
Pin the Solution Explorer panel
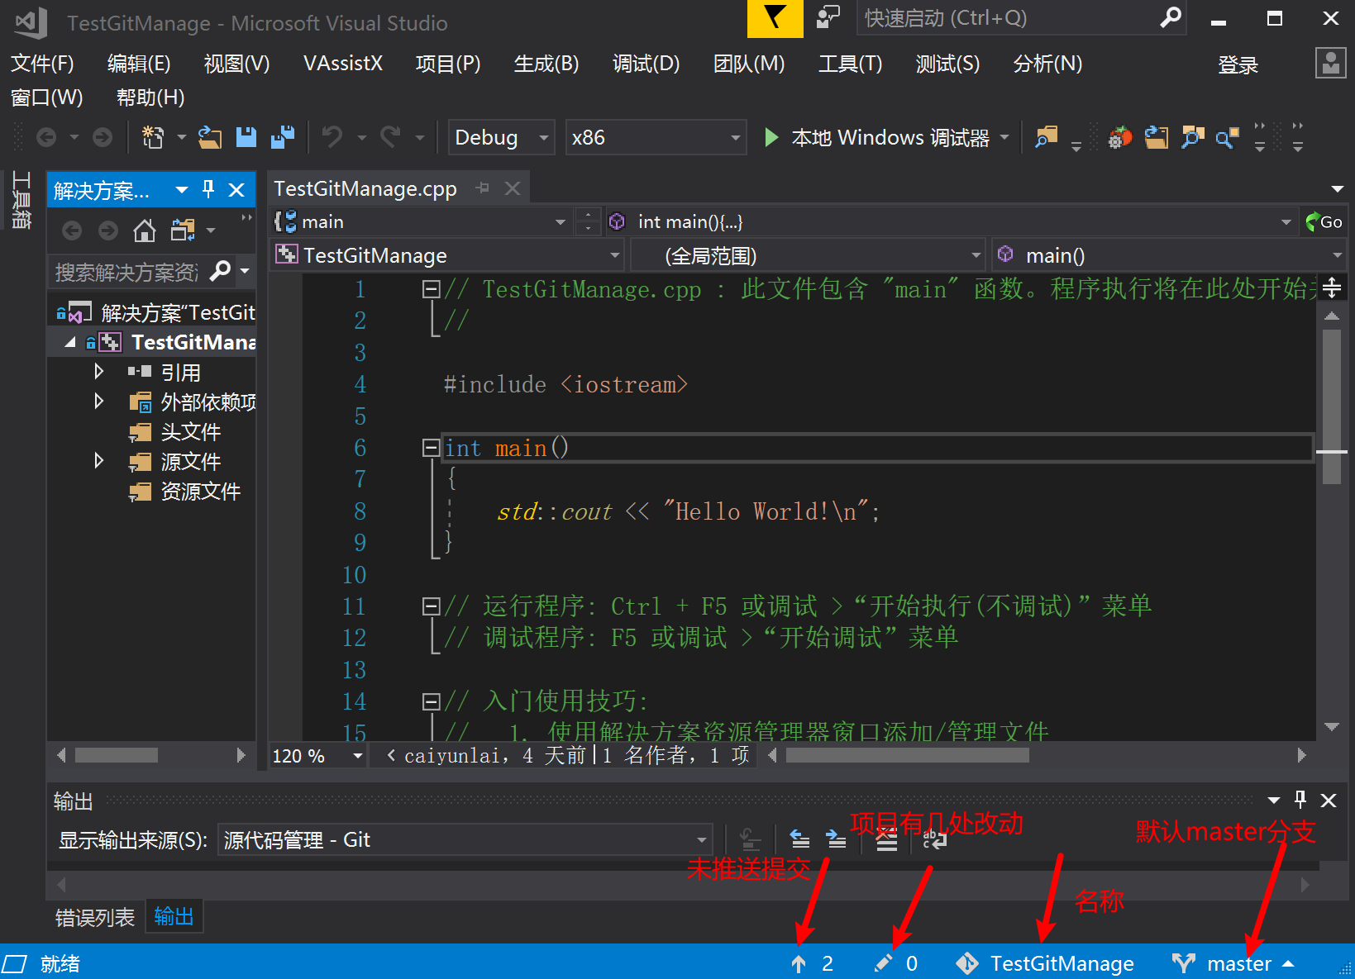pos(208,190)
